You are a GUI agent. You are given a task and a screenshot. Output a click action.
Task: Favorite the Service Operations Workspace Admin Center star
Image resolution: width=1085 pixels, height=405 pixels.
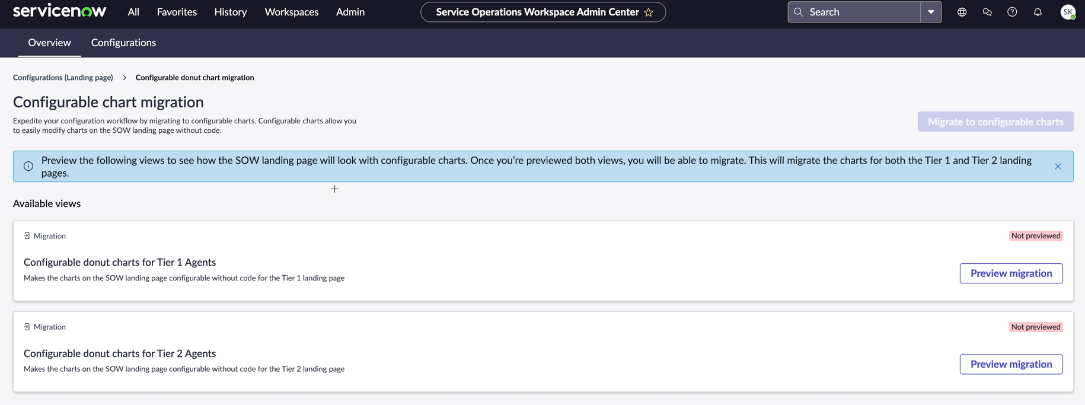[649, 12]
